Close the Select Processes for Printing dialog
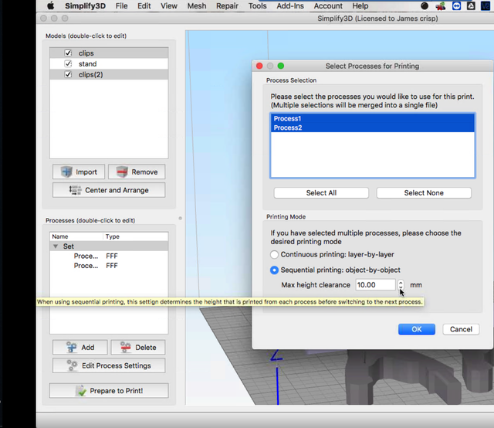 [x=259, y=66]
